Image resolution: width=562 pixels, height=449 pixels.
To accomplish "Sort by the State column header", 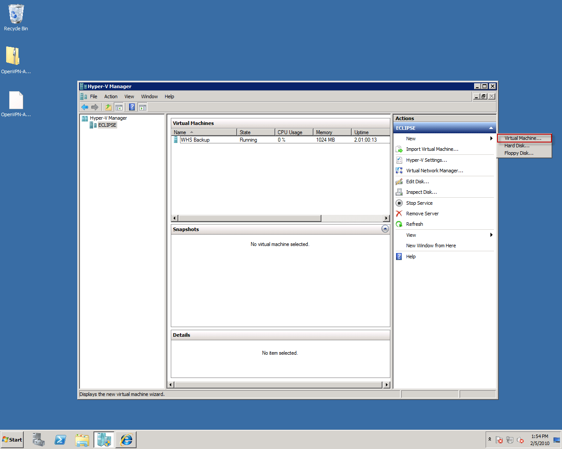I will [x=256, y=132].
